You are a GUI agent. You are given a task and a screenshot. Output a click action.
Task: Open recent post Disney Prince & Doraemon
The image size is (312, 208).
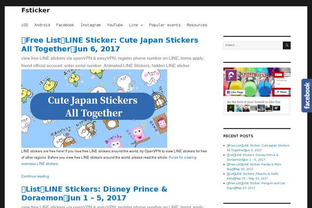[x=253, y=157]
